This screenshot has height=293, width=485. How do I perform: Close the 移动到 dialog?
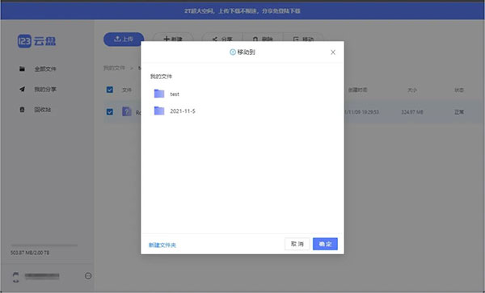click(x=333, y=52)
